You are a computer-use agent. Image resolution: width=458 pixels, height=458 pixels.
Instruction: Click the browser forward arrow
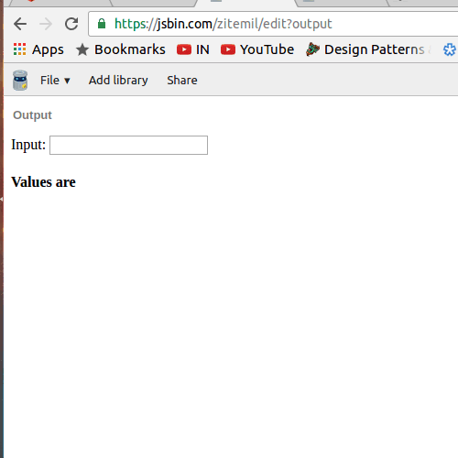(46, 24)
